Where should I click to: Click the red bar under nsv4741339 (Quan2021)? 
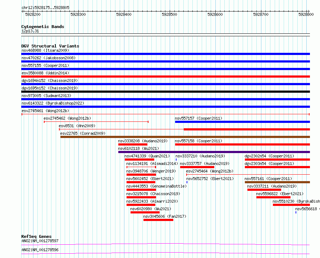[x=140, y=160]
